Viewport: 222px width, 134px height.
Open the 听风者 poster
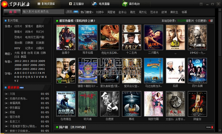pyautogui.click(x=88, y=104)
